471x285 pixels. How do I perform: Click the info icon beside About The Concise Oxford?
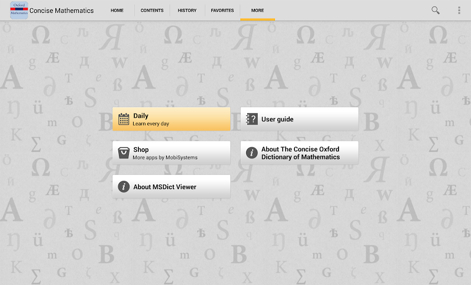[x=252, y=153]
